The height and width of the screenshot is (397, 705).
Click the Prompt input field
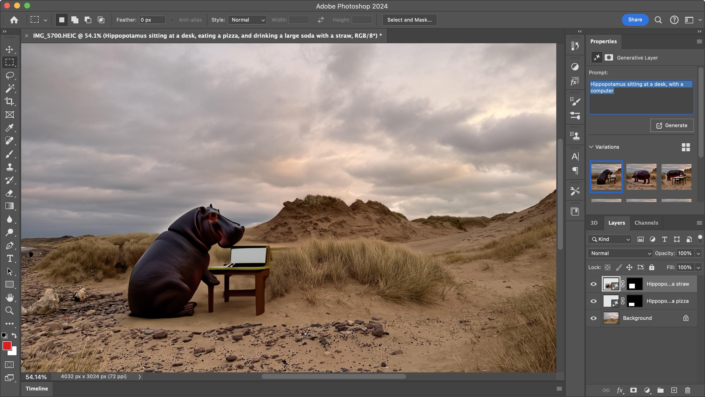[641, 96]
